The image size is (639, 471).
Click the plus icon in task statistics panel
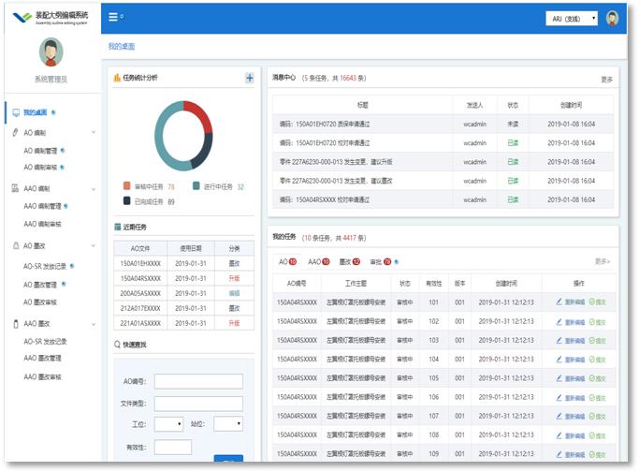[x=249, y=79]
